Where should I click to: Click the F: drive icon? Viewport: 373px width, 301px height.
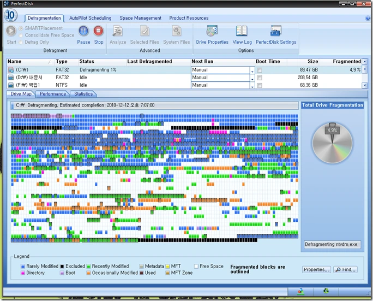click(x=11, y=85)
